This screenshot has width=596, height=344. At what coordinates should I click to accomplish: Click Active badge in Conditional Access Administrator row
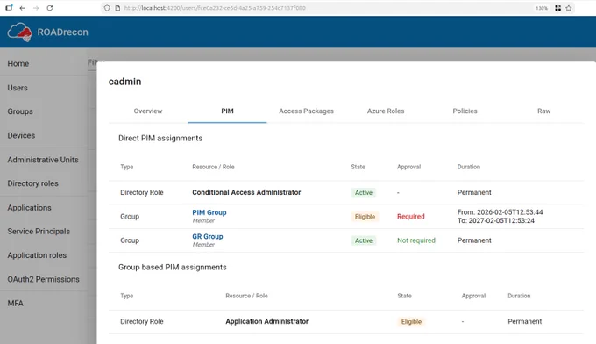[x=364, y=192]
